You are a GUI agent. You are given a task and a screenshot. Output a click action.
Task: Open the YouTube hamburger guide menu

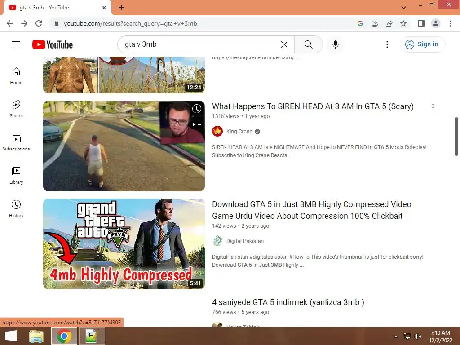(x=16, y=44)
